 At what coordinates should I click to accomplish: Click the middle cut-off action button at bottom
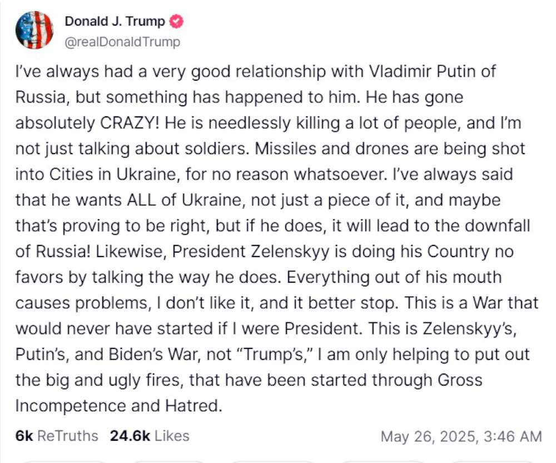click(273, 461)
